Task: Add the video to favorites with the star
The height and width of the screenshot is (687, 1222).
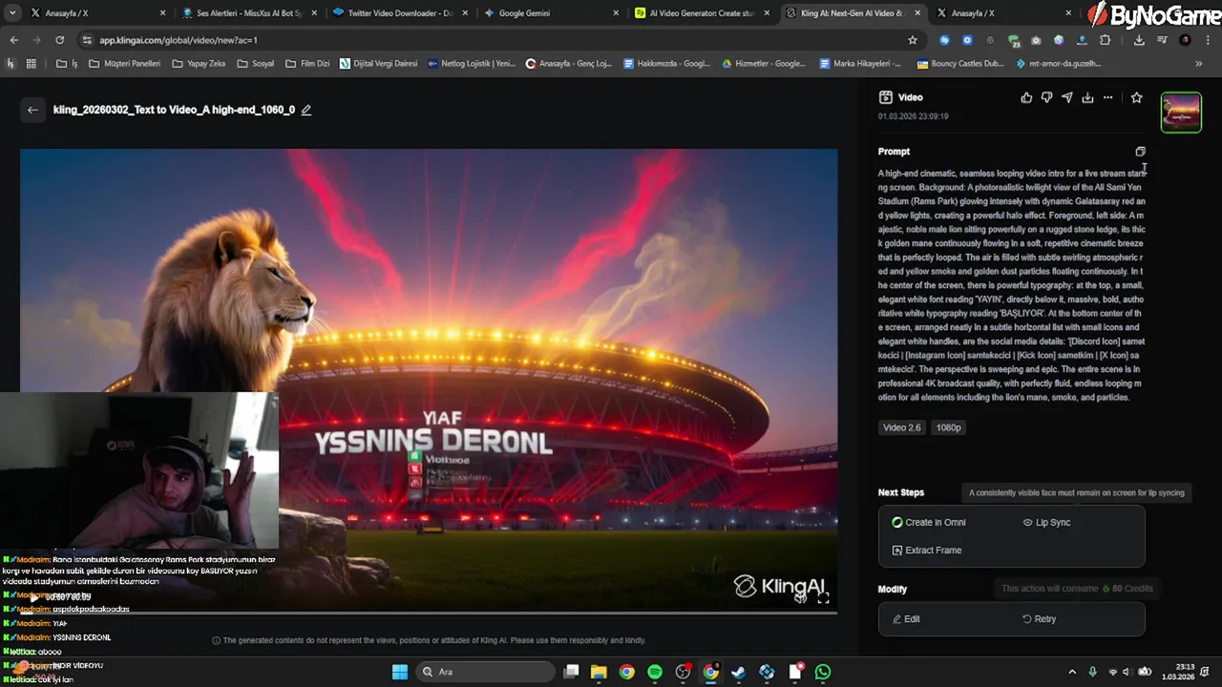Action: coord(1136,97)
